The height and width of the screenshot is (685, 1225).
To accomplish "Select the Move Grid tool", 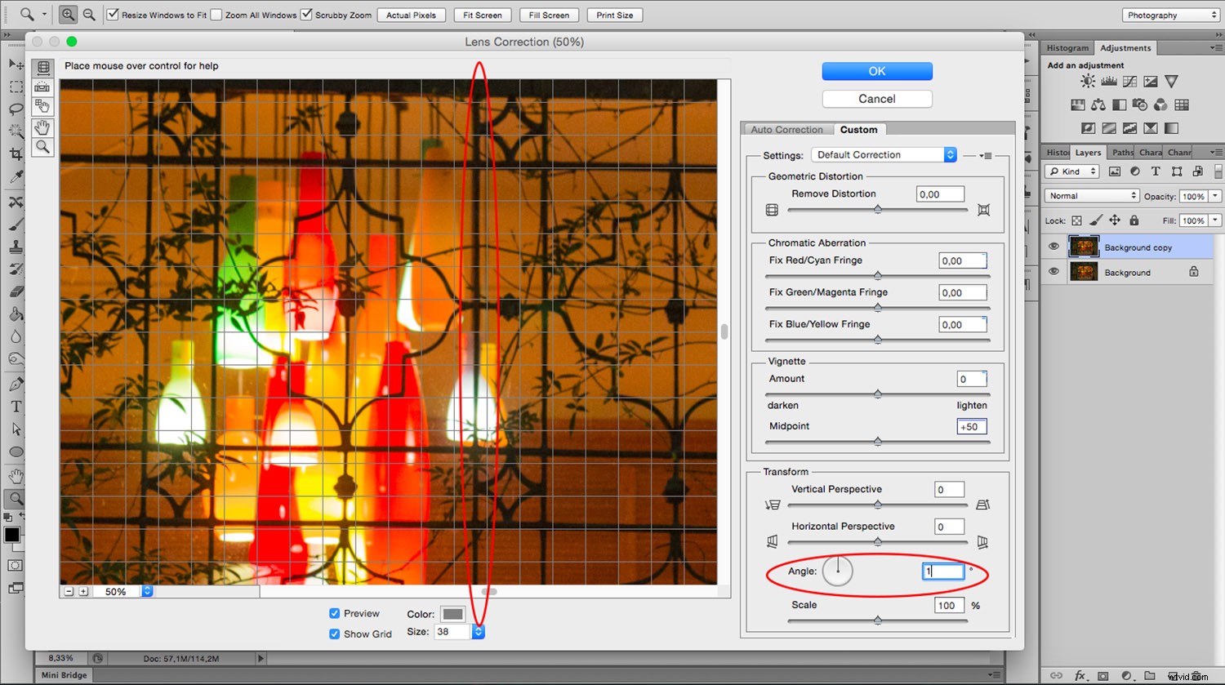I will [43, 106].
